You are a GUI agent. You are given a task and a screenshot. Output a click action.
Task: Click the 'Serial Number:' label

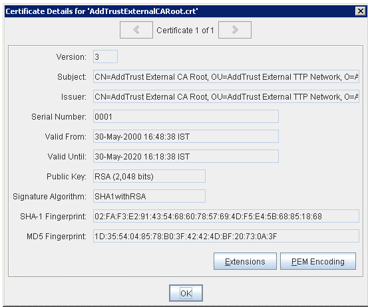tap(59, 117)
